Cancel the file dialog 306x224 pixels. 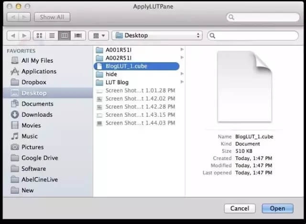click(240, 208)
